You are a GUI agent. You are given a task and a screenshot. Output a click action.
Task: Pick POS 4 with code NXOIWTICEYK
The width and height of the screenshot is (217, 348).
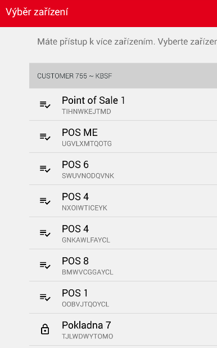[x=123, y=201]
